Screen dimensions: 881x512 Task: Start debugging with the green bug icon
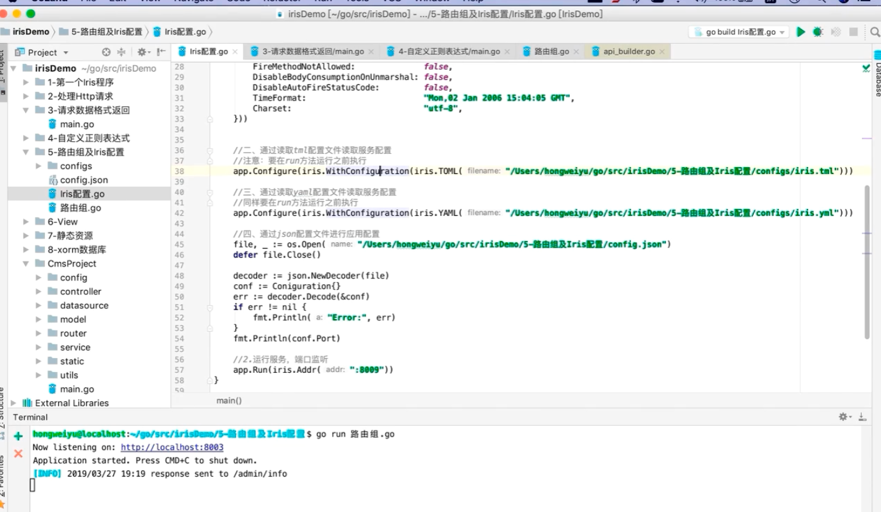click(x=818, y=32)
